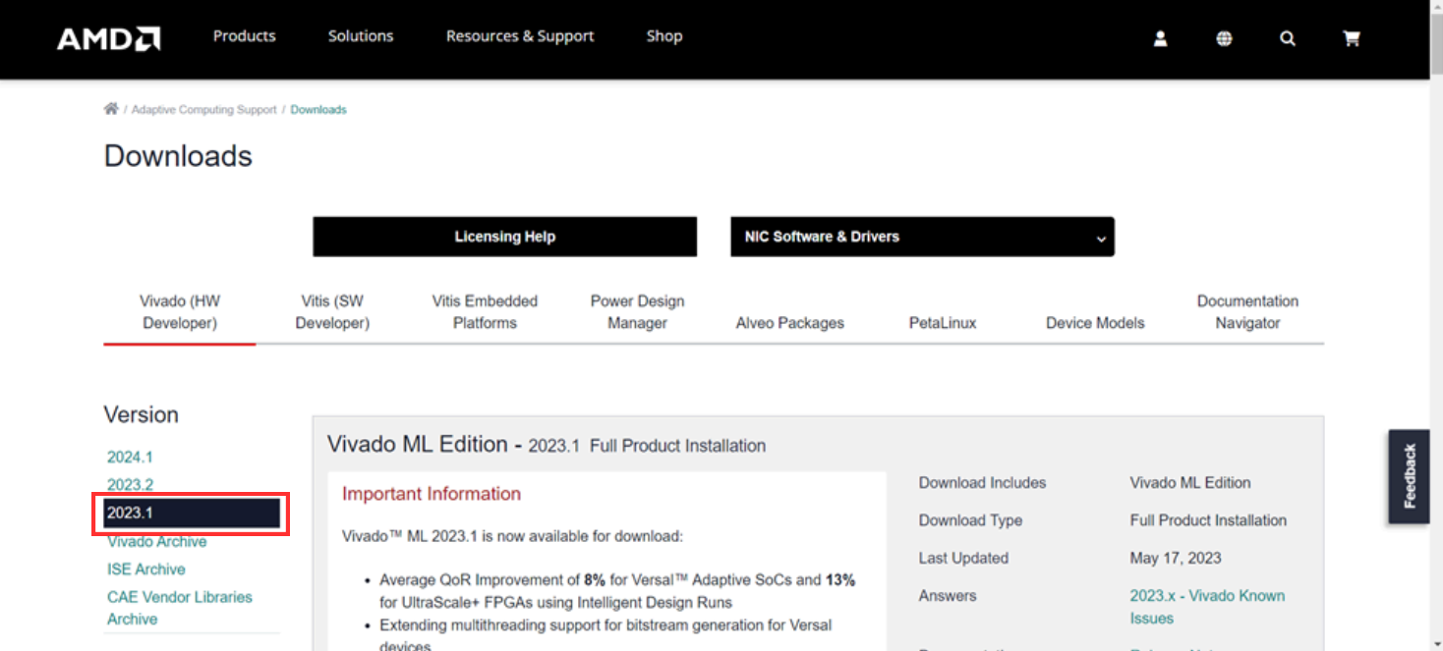Go to Adaptive Computing Support breadcrumb
The width and height of the screenshot is (1443, 651).
[204, 110]
